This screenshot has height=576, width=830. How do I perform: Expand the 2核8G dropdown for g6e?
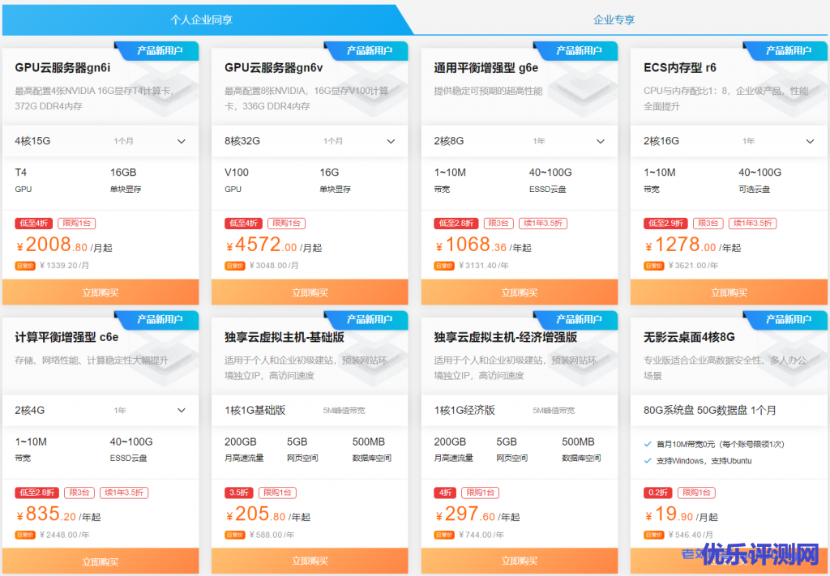[x=520, y=141]
